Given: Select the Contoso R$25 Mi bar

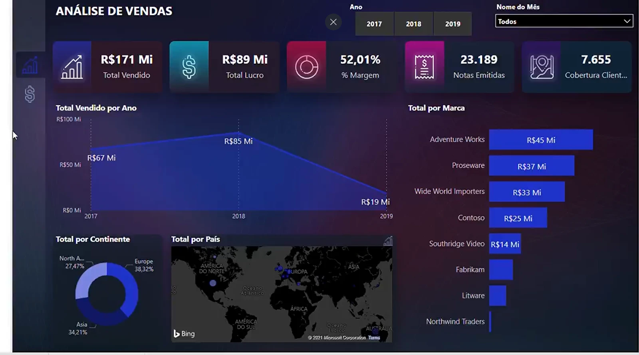Looking at the screenshot, I should pos(518,218).
